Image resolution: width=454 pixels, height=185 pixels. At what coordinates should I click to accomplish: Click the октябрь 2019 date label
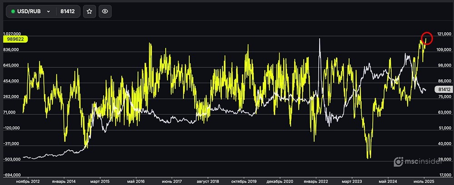pyautogui.click(x=244, y=181)
